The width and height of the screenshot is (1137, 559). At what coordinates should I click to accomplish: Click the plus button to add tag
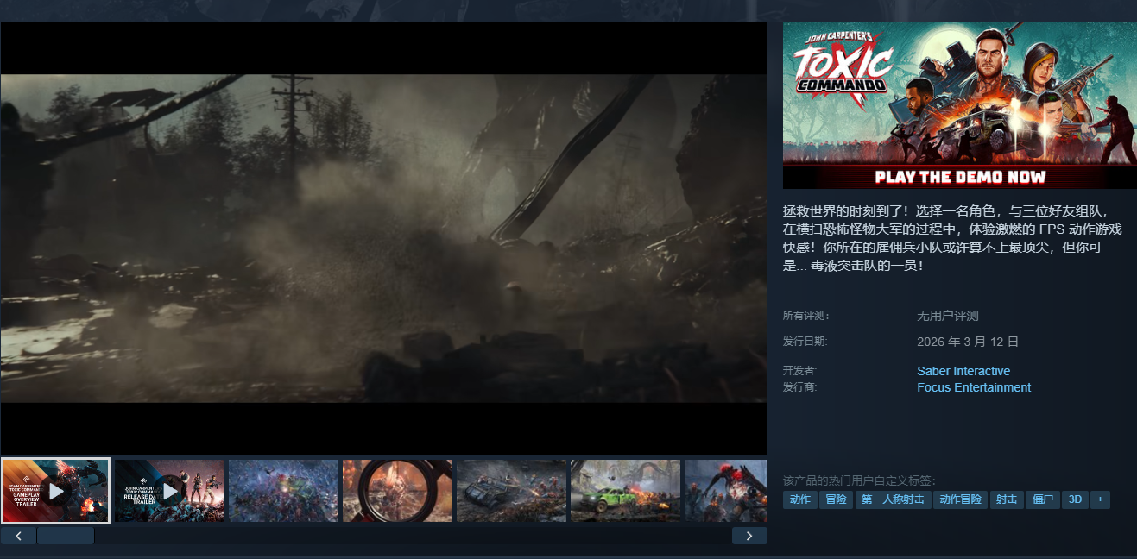(x=1099, y=499)
